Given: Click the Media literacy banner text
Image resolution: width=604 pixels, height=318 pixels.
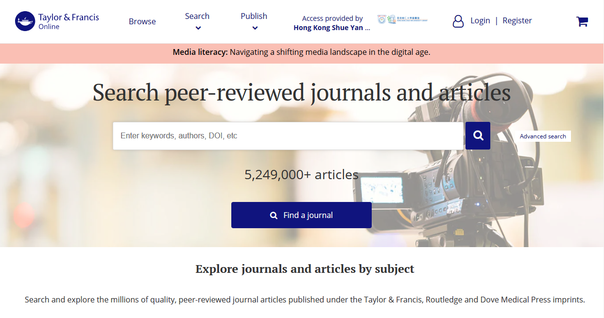Looking at the screenshot, I should (x=301, y=52).
